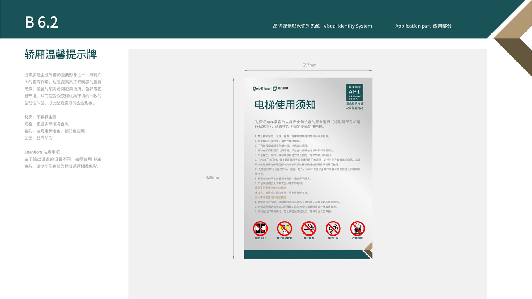Click the orange heading 困人事故发生时的对应措施
This screenshot has width=532, height=299.
click(x=270, y=197)
